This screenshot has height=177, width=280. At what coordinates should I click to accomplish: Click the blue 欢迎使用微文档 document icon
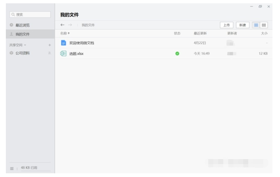(63, 43)
